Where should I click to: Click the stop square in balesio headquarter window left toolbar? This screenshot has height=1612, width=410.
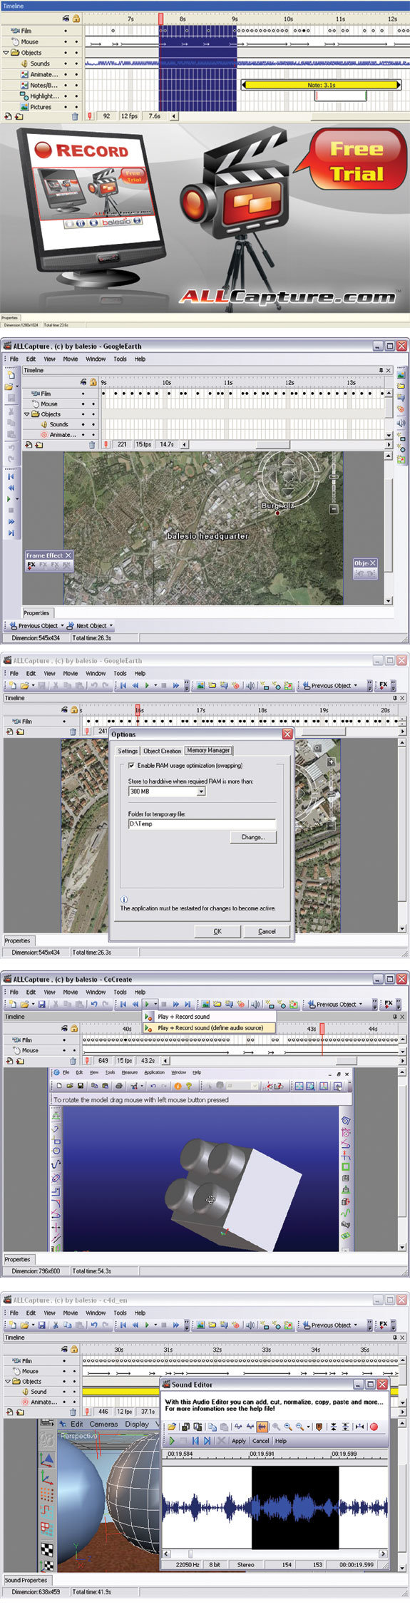pos(11,510)
